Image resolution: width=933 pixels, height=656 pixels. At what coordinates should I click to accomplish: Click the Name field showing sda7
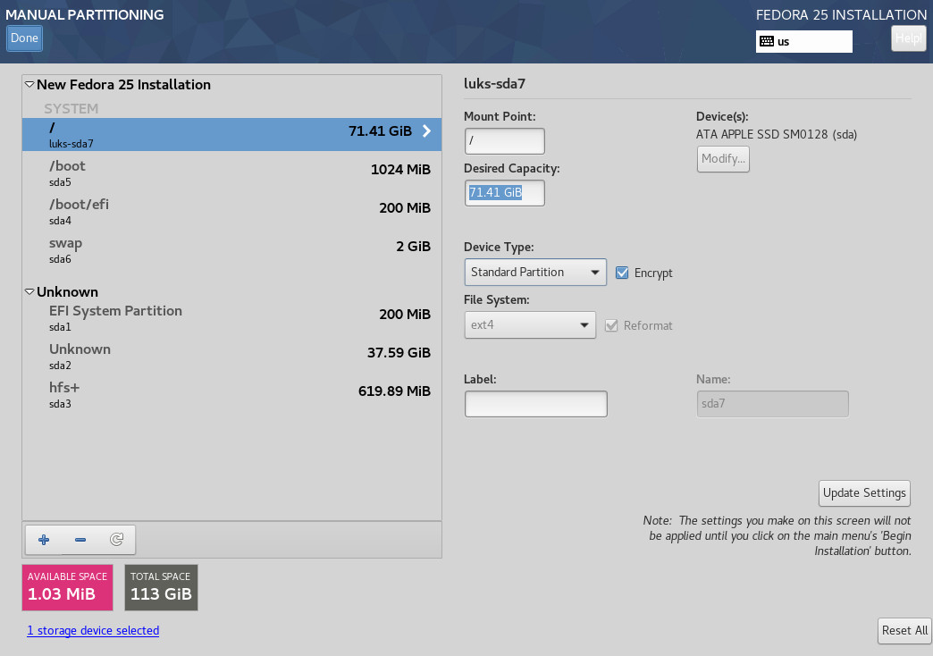coord(772,404)
